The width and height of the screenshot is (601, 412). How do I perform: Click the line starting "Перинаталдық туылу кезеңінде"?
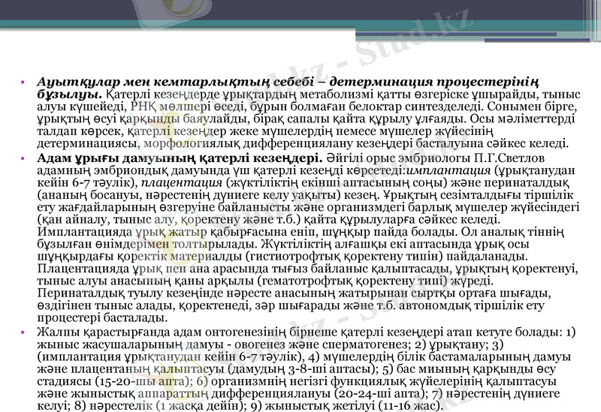[294, 293]
